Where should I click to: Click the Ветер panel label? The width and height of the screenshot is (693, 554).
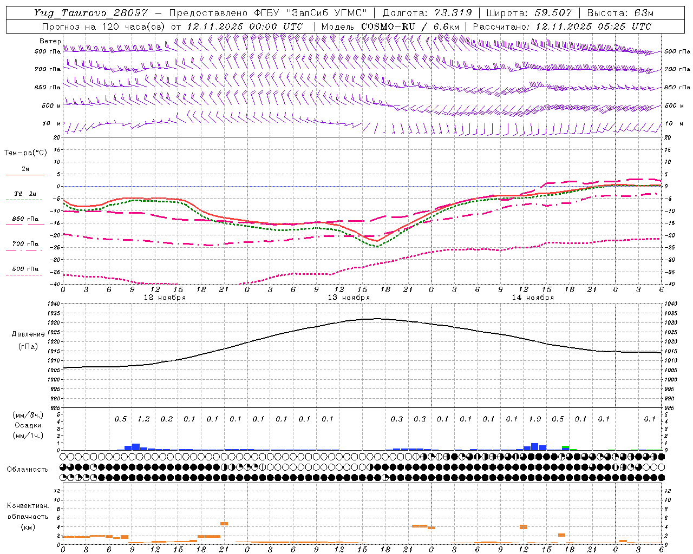click(50, 41)
